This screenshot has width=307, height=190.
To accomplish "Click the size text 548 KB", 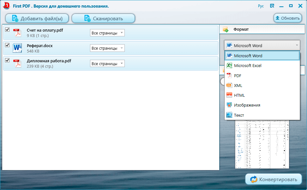I will [x=33, y=51].
